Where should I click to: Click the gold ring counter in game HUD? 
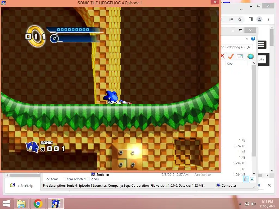(x=35, y=36)
